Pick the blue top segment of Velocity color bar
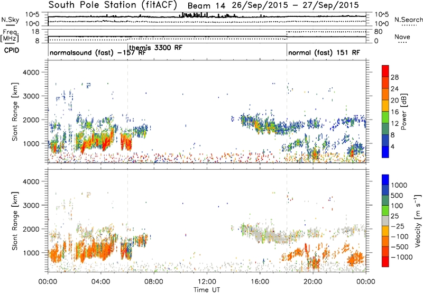This screenshot has height=293, width=423. point(385,180)
